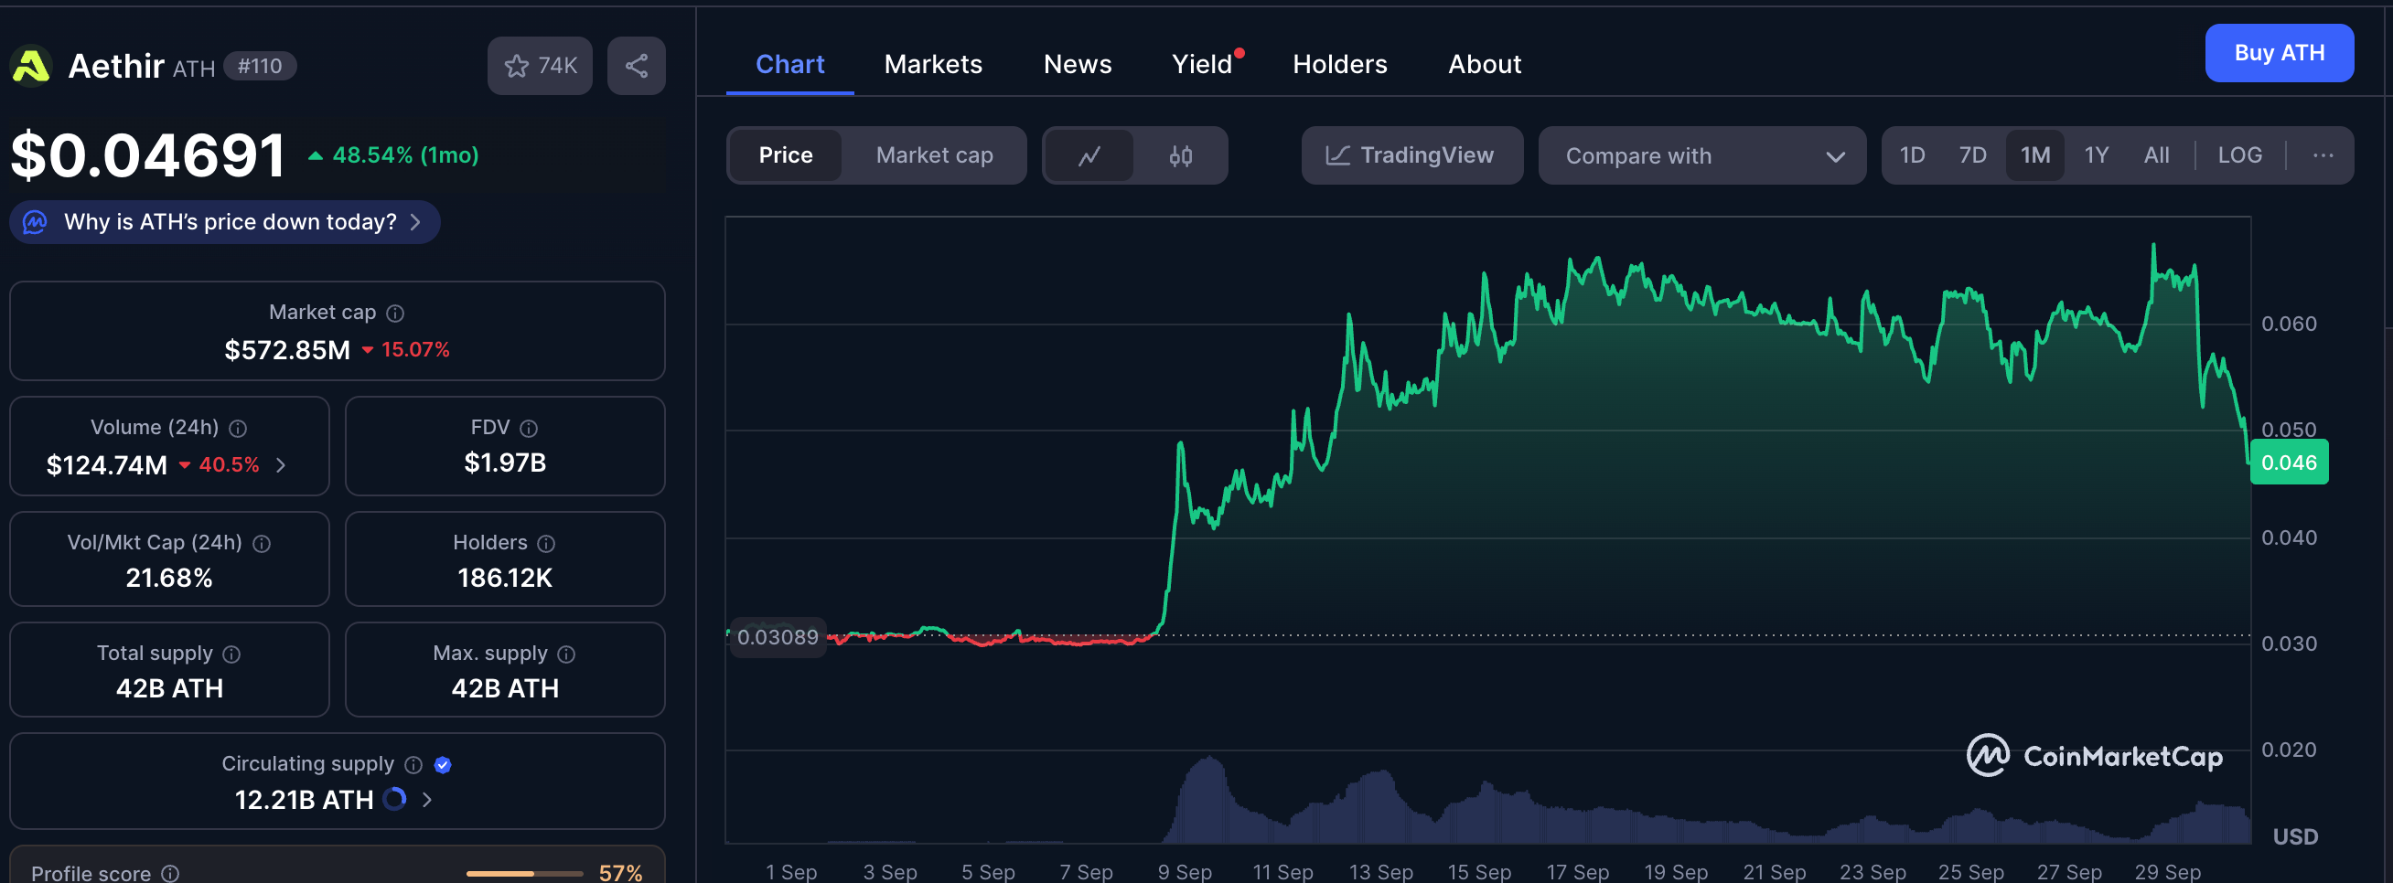Open the Markets tab

pos(933,64)
